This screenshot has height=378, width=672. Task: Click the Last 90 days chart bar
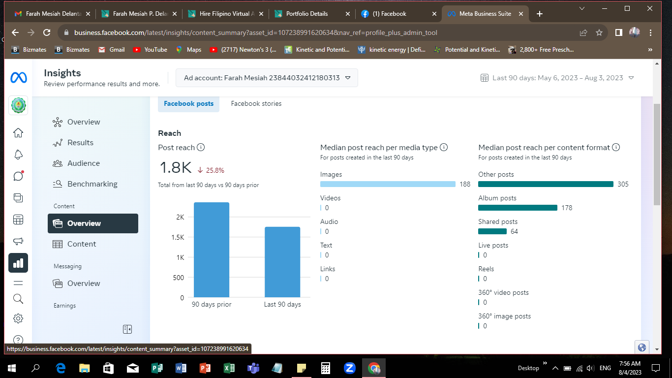click(x=282, y=262)
